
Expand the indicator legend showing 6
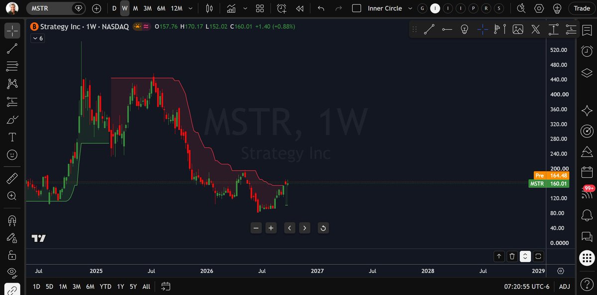pyautogui.click(x=37, y=38)
